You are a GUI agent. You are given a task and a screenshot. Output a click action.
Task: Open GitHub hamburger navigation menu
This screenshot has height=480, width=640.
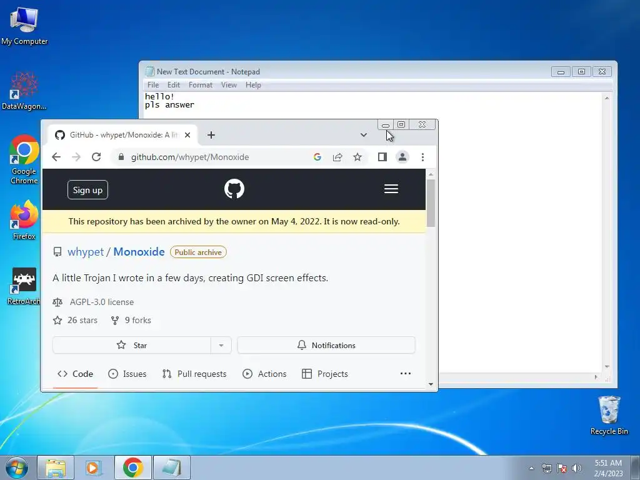click(x=391, y=189)
